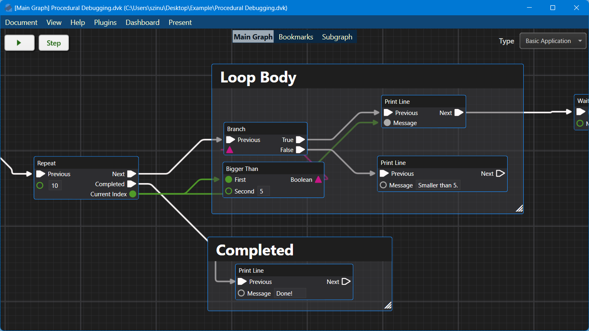Select the Bigger Than node title bar
This screenshot has width=589, height=331.
point(274,169)
